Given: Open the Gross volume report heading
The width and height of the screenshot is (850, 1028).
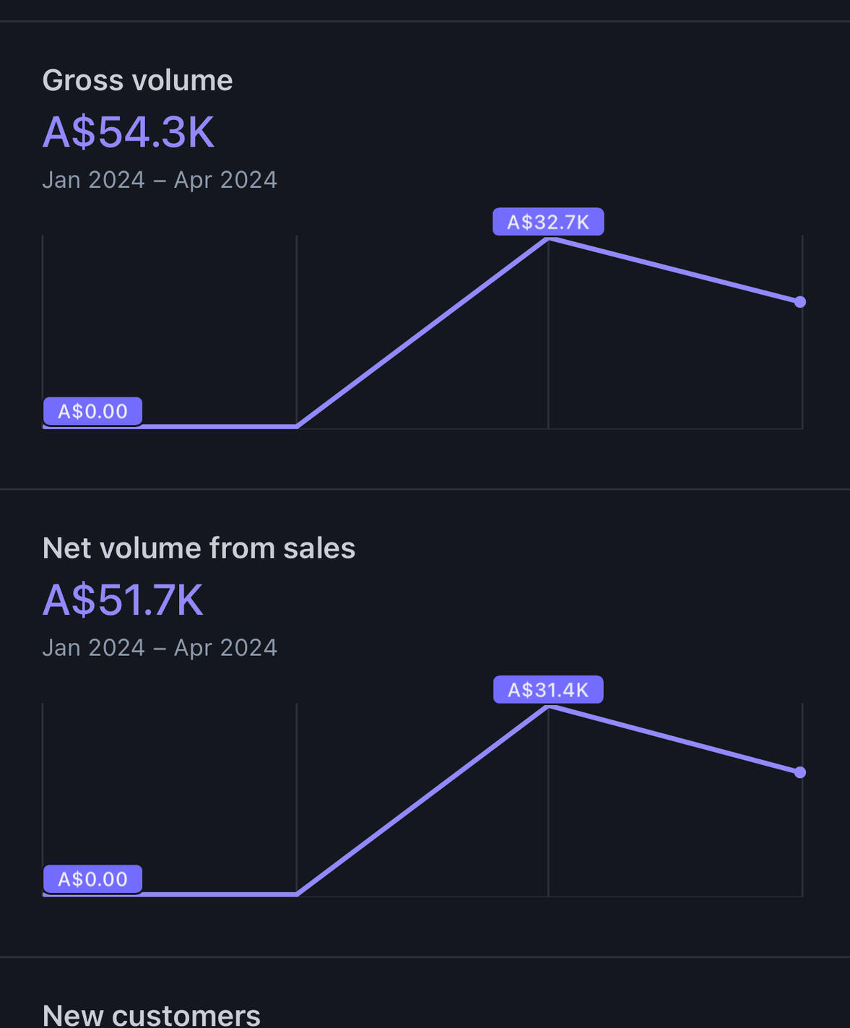Looking at the screenshot, I should [137, 80].
